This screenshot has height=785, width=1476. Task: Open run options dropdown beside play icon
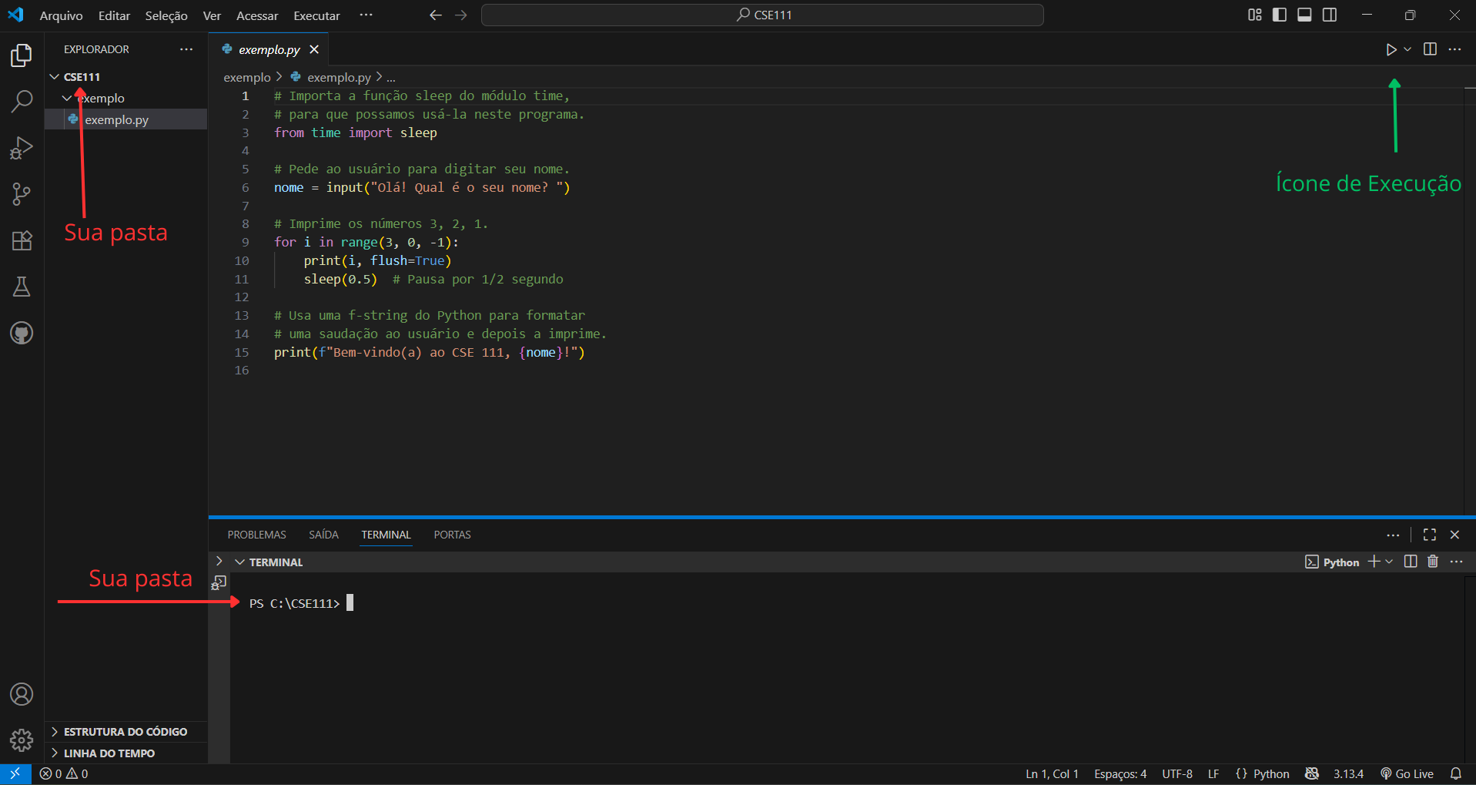point(1407,49)
